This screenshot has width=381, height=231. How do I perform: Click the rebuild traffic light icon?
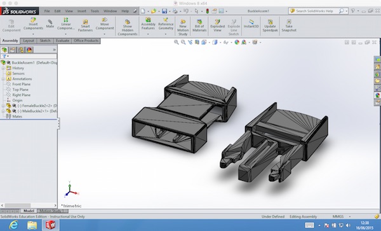coord(207,11)
